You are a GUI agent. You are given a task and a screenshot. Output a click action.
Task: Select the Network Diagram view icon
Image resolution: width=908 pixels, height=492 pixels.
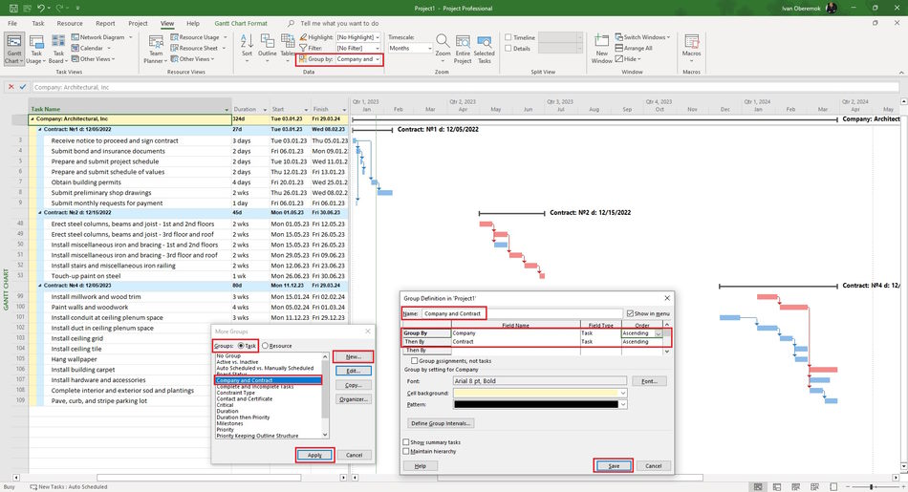(x=76, y=37)
